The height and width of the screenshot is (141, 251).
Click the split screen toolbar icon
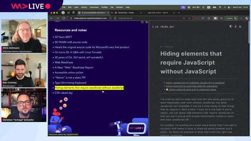pos(215,18)
